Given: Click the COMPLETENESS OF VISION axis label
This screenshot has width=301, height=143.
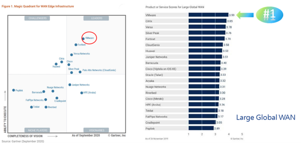Looking at the screenshot, I should click(25, 136).
